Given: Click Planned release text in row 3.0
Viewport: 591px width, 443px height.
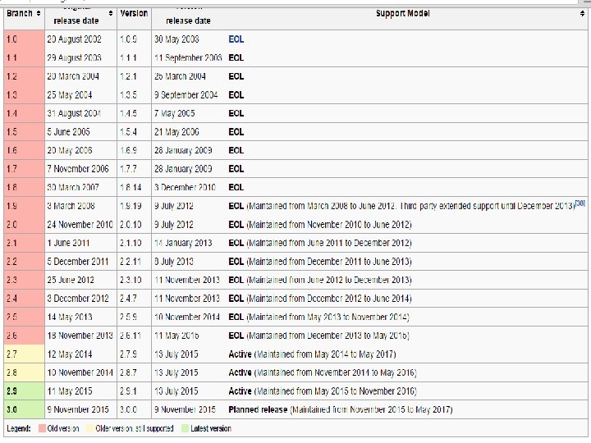Looking at the screenshot, I should click(x=258, y=409).
